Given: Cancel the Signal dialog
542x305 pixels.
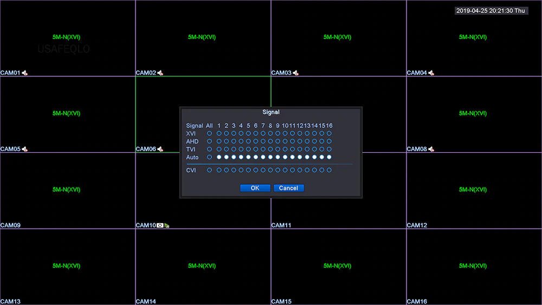Looking at the screenshot, I should click(x=288, y=188).
